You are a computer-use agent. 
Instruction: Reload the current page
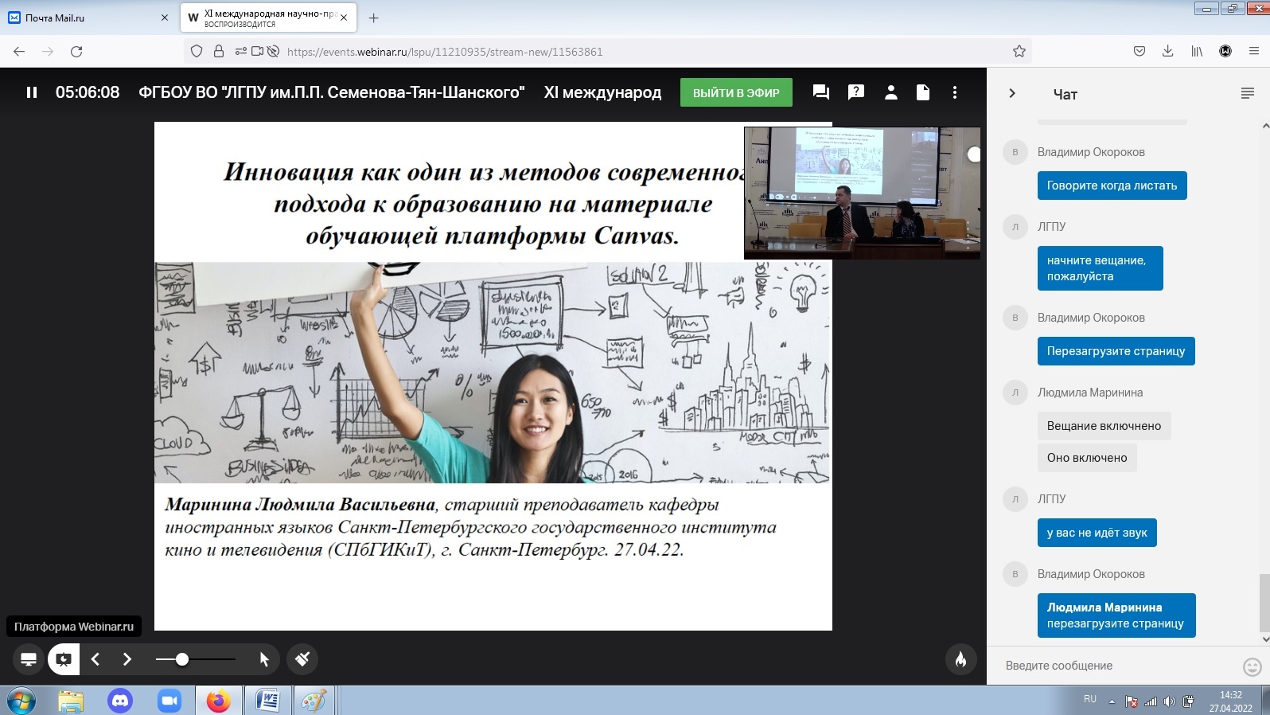click(x=76, y=52)
